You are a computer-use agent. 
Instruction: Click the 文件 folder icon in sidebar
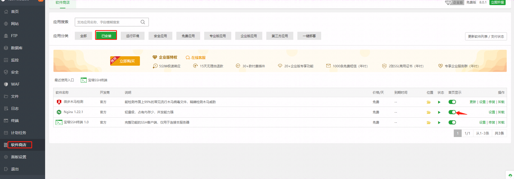(x=6, y=96)
